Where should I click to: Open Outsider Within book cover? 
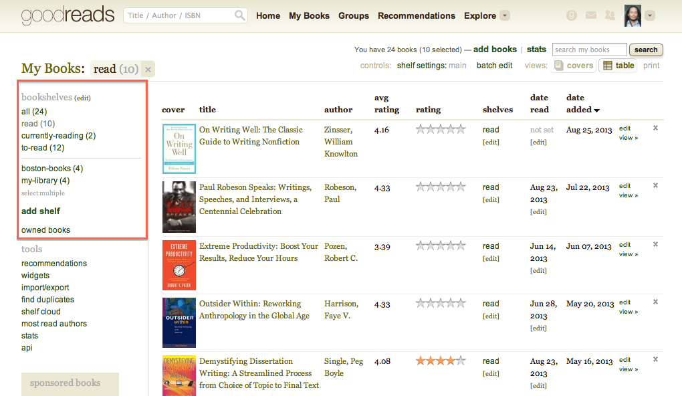(x=179, y=322)
